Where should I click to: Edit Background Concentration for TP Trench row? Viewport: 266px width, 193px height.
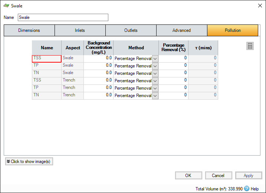[x=98, y=88]
